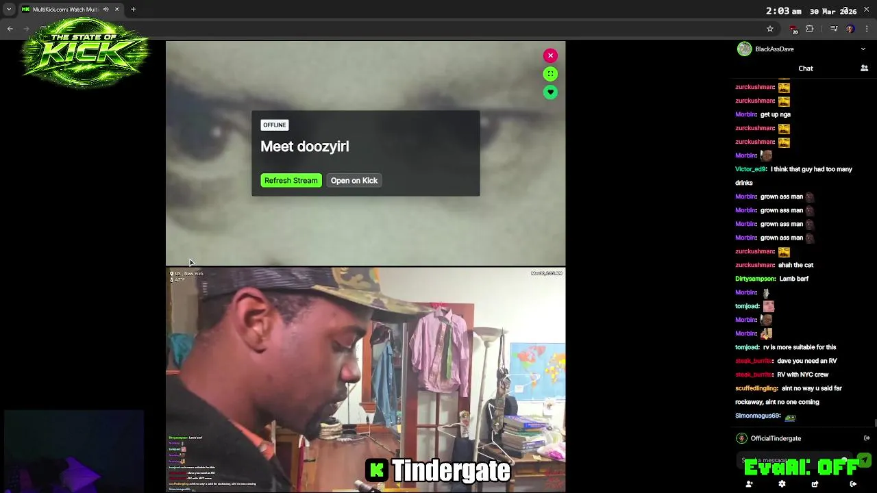Bookmark this page with star icon
Image resolution: width=877 pixels, height=493 pixels.
coord(770,29)
